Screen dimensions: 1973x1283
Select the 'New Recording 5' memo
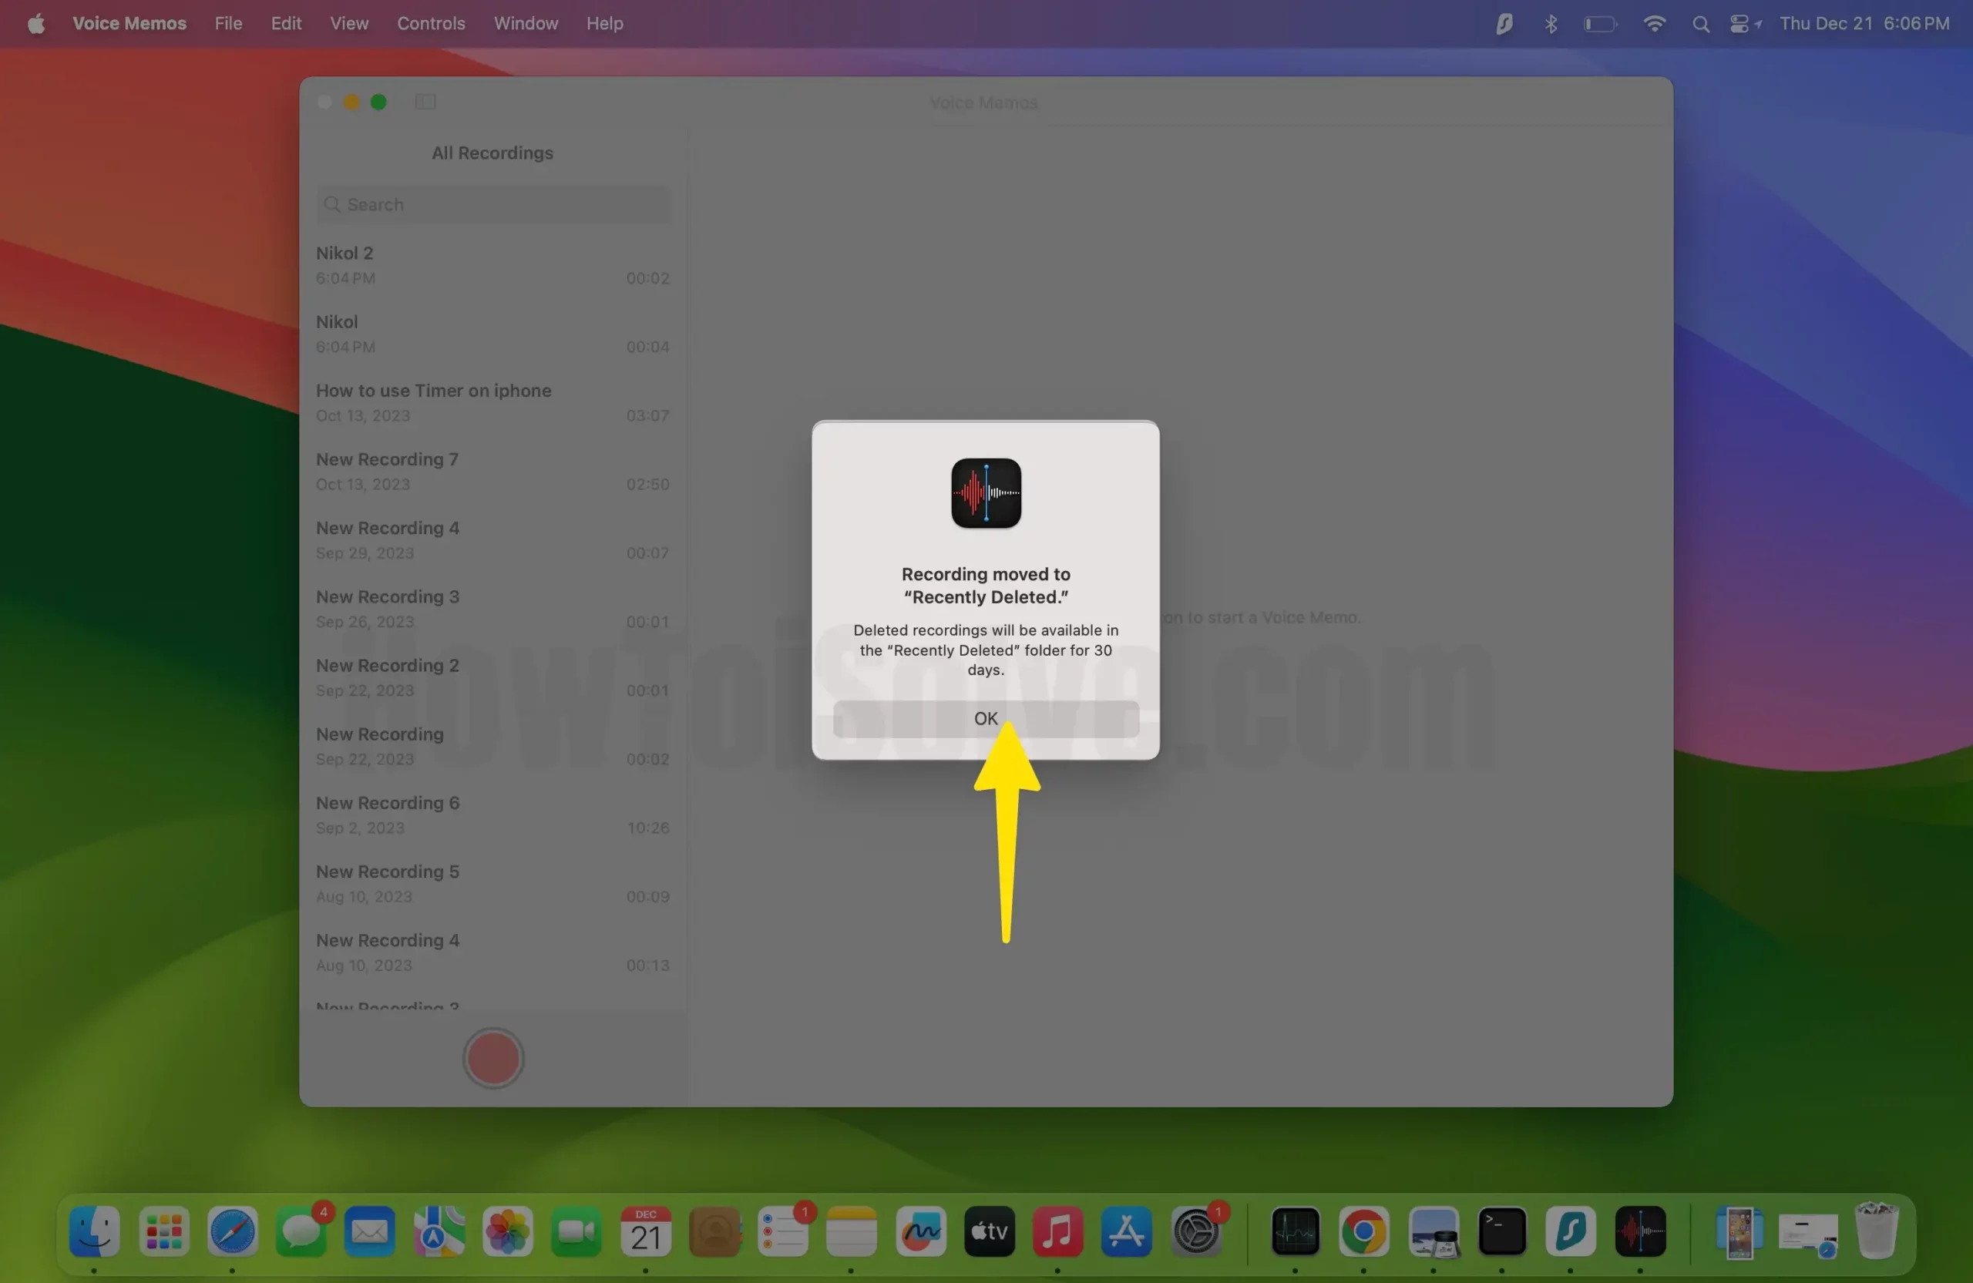[x=493, y=885]
